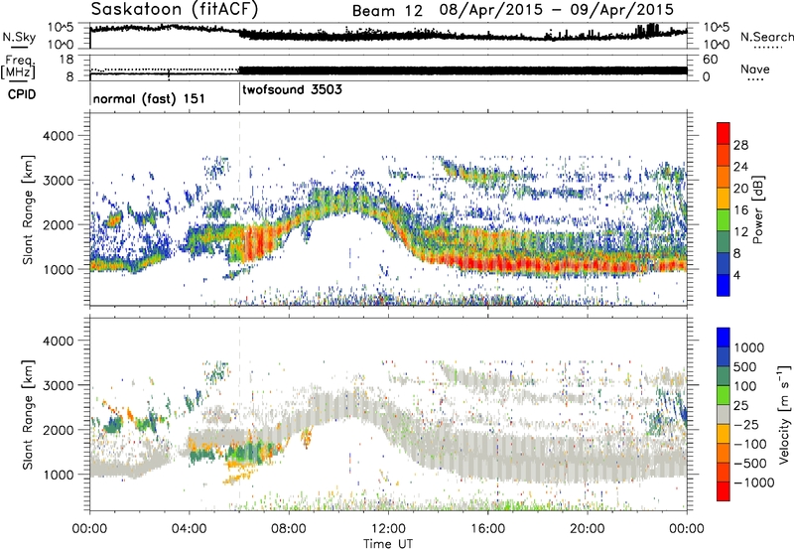Click the '28' label on Power colorbar
This screenshot has width=794, height=550.
[x=740, y=145]
